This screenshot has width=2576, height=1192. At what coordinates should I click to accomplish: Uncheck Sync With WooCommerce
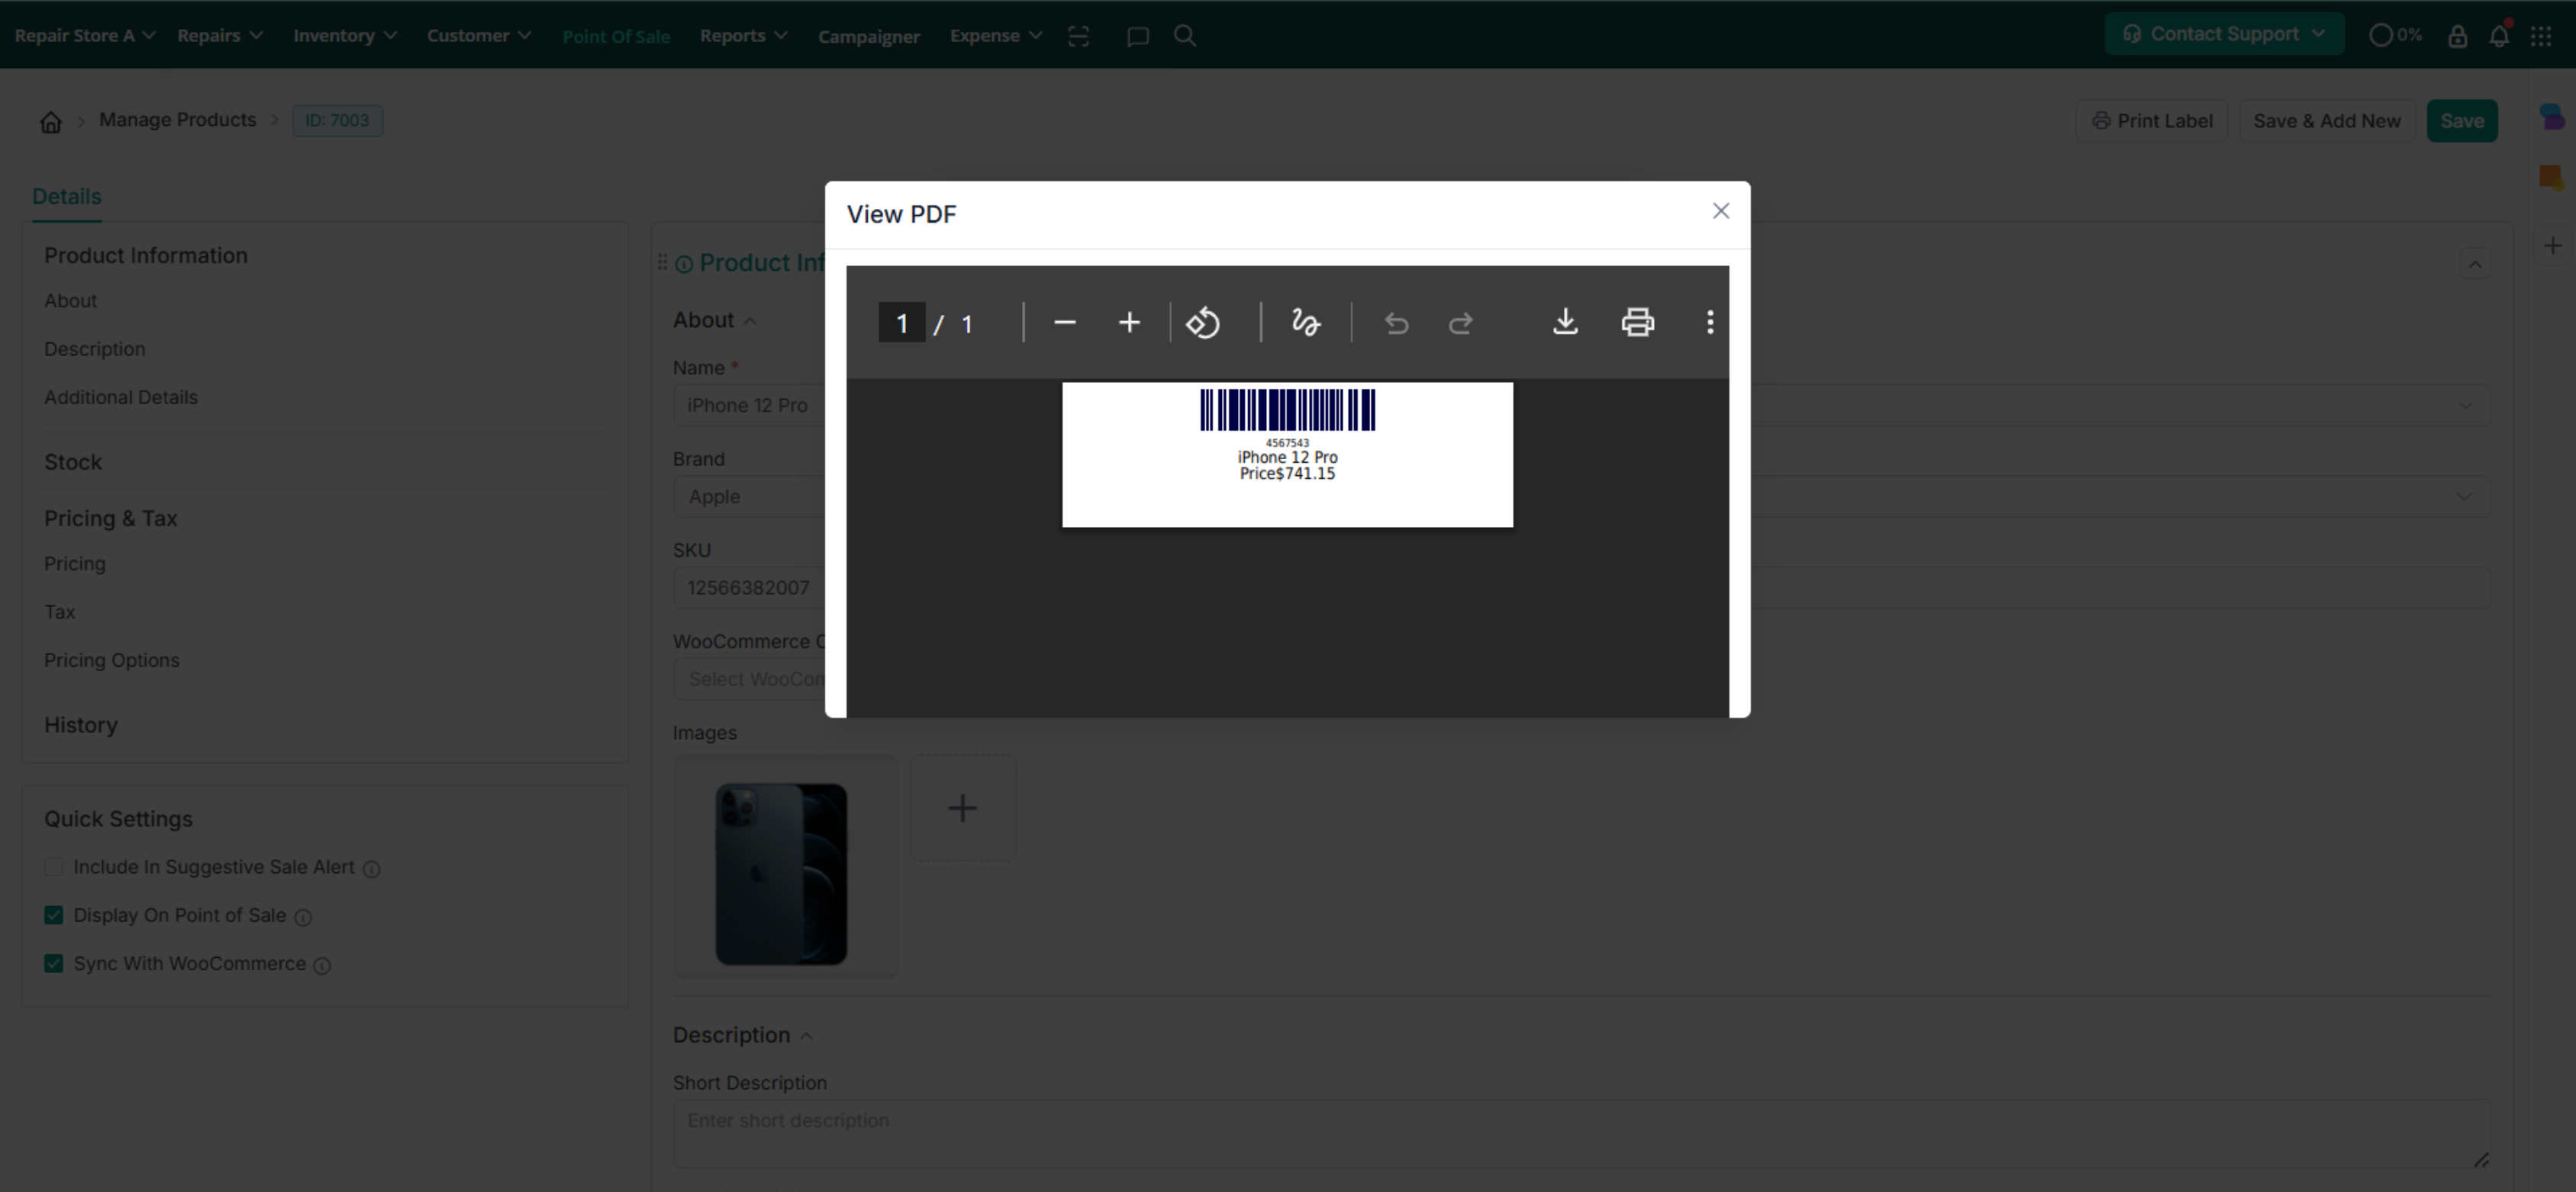point(54,963)
